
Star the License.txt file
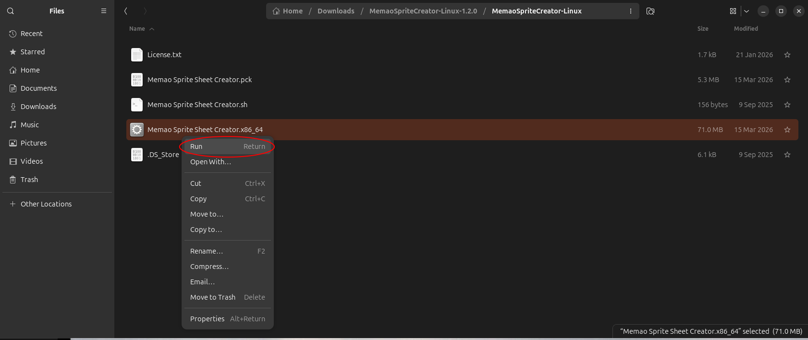point(787,55)
